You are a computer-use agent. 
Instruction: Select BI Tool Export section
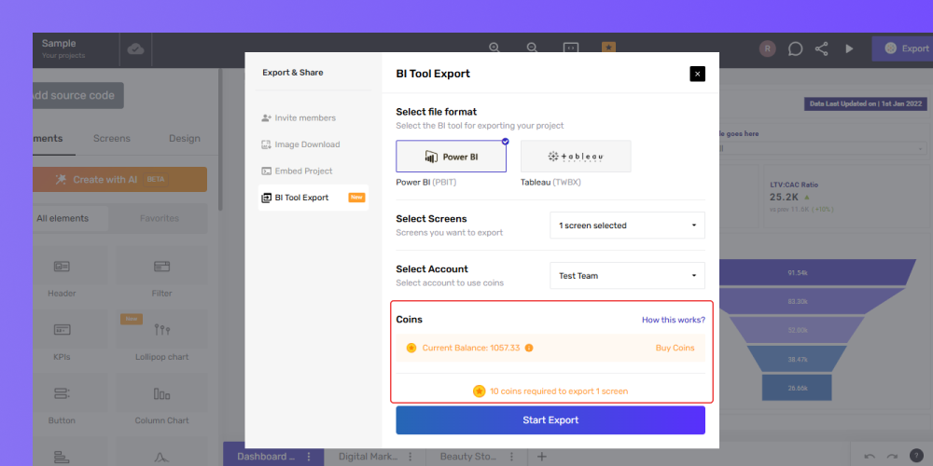click(313, 198)
